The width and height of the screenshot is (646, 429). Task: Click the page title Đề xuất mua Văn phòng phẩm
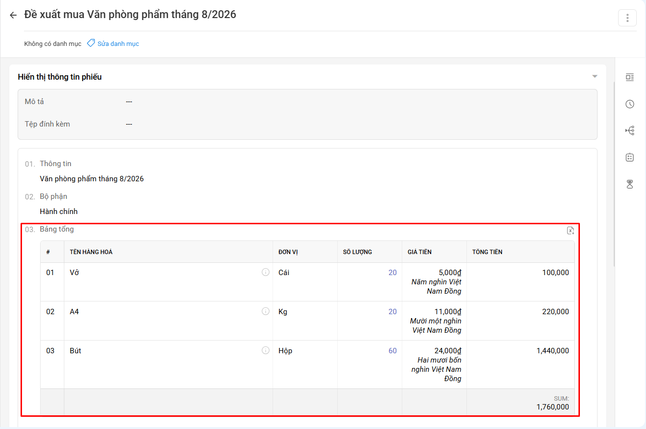tap(130, 15)
